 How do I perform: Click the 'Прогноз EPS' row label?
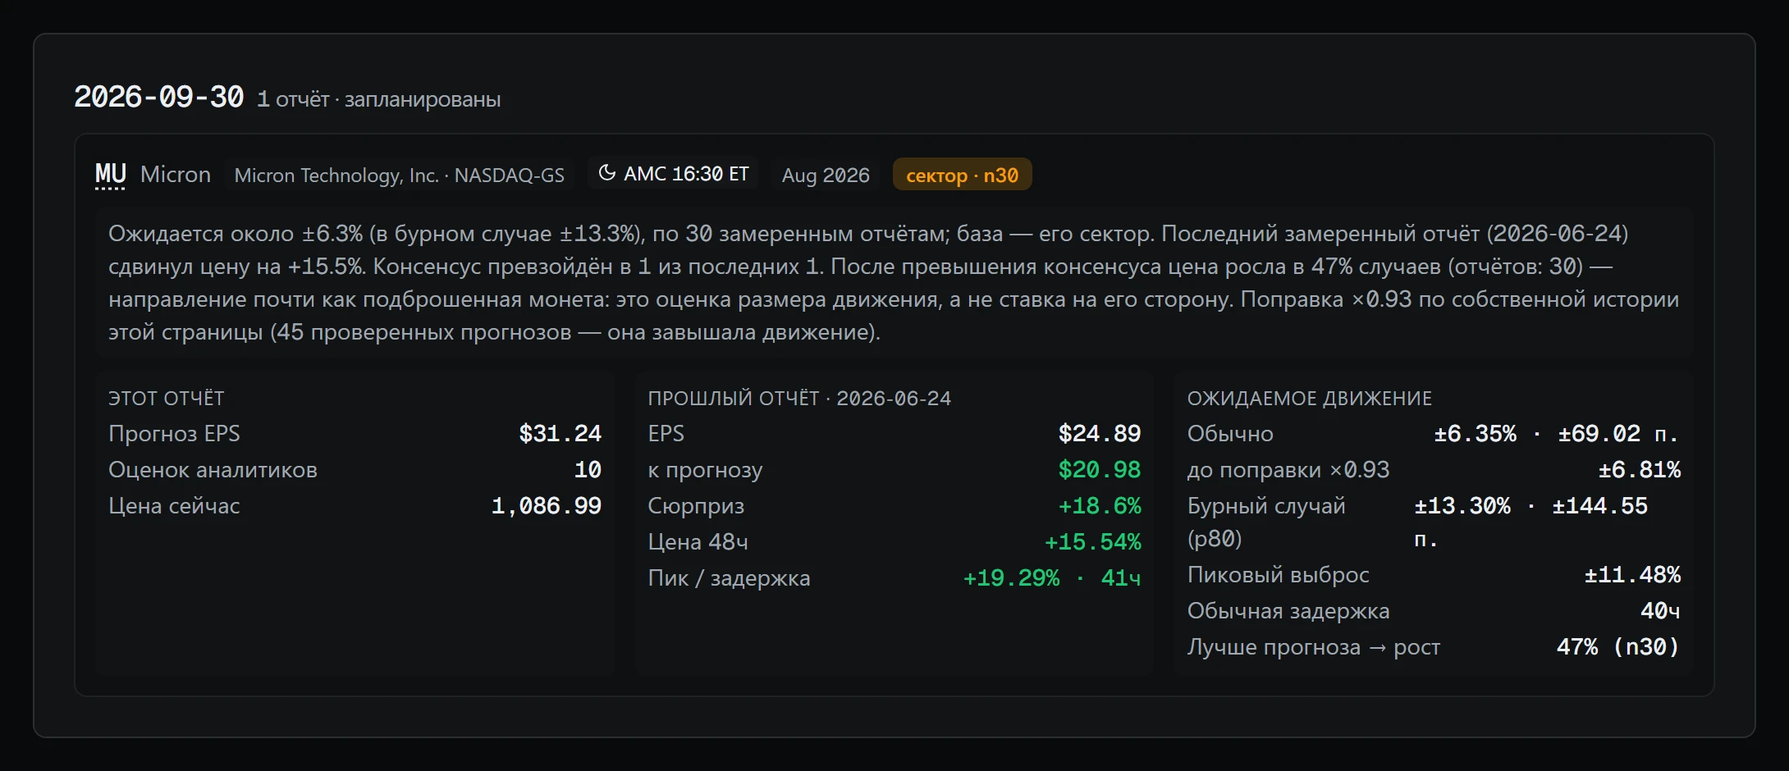tap(174, 433)
